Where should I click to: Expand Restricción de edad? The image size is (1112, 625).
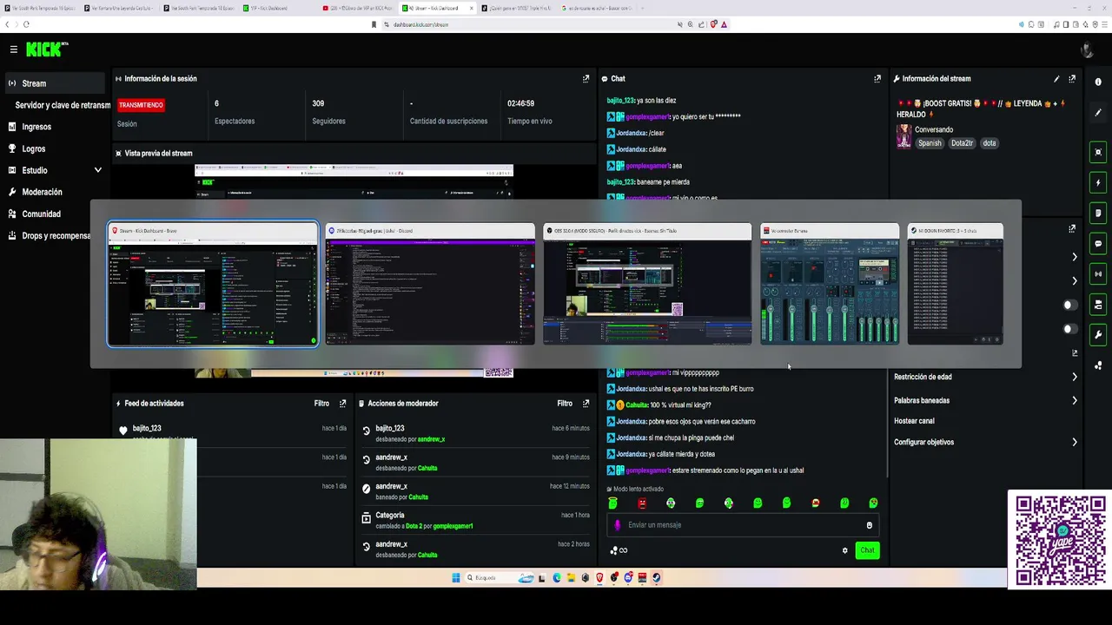985,377
